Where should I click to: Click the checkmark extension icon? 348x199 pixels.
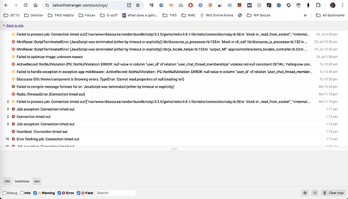pyautogui.click(x=269, y=5)
